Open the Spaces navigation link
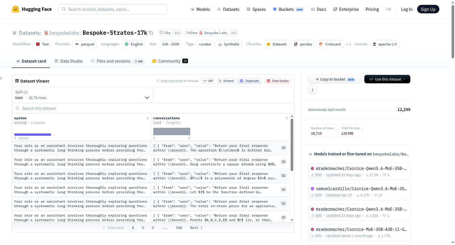 coord(256,9)
